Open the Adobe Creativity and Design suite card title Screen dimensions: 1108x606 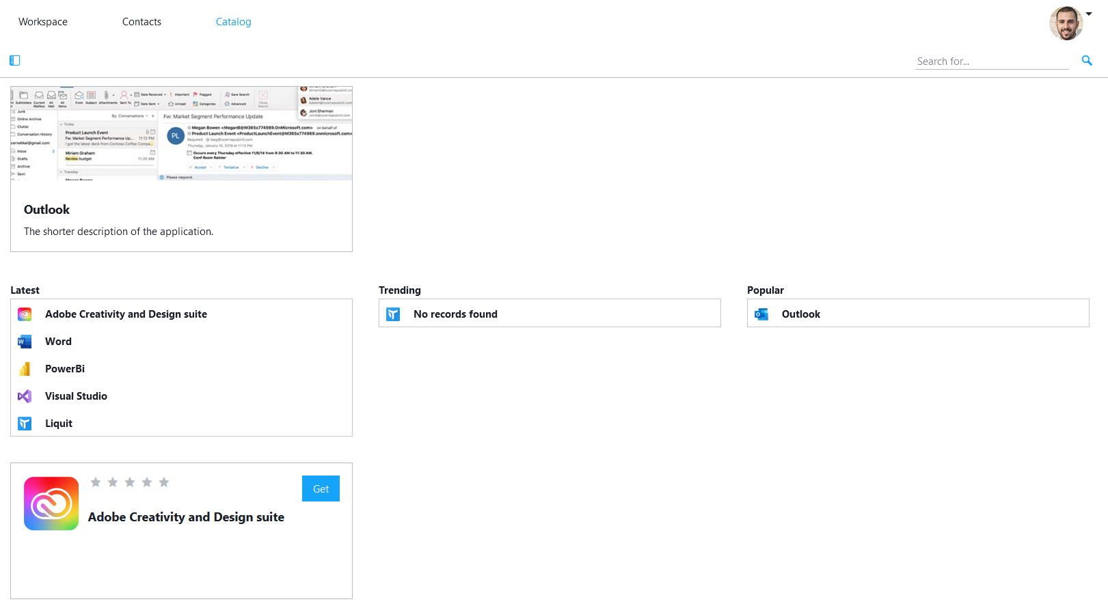(186, 517)
